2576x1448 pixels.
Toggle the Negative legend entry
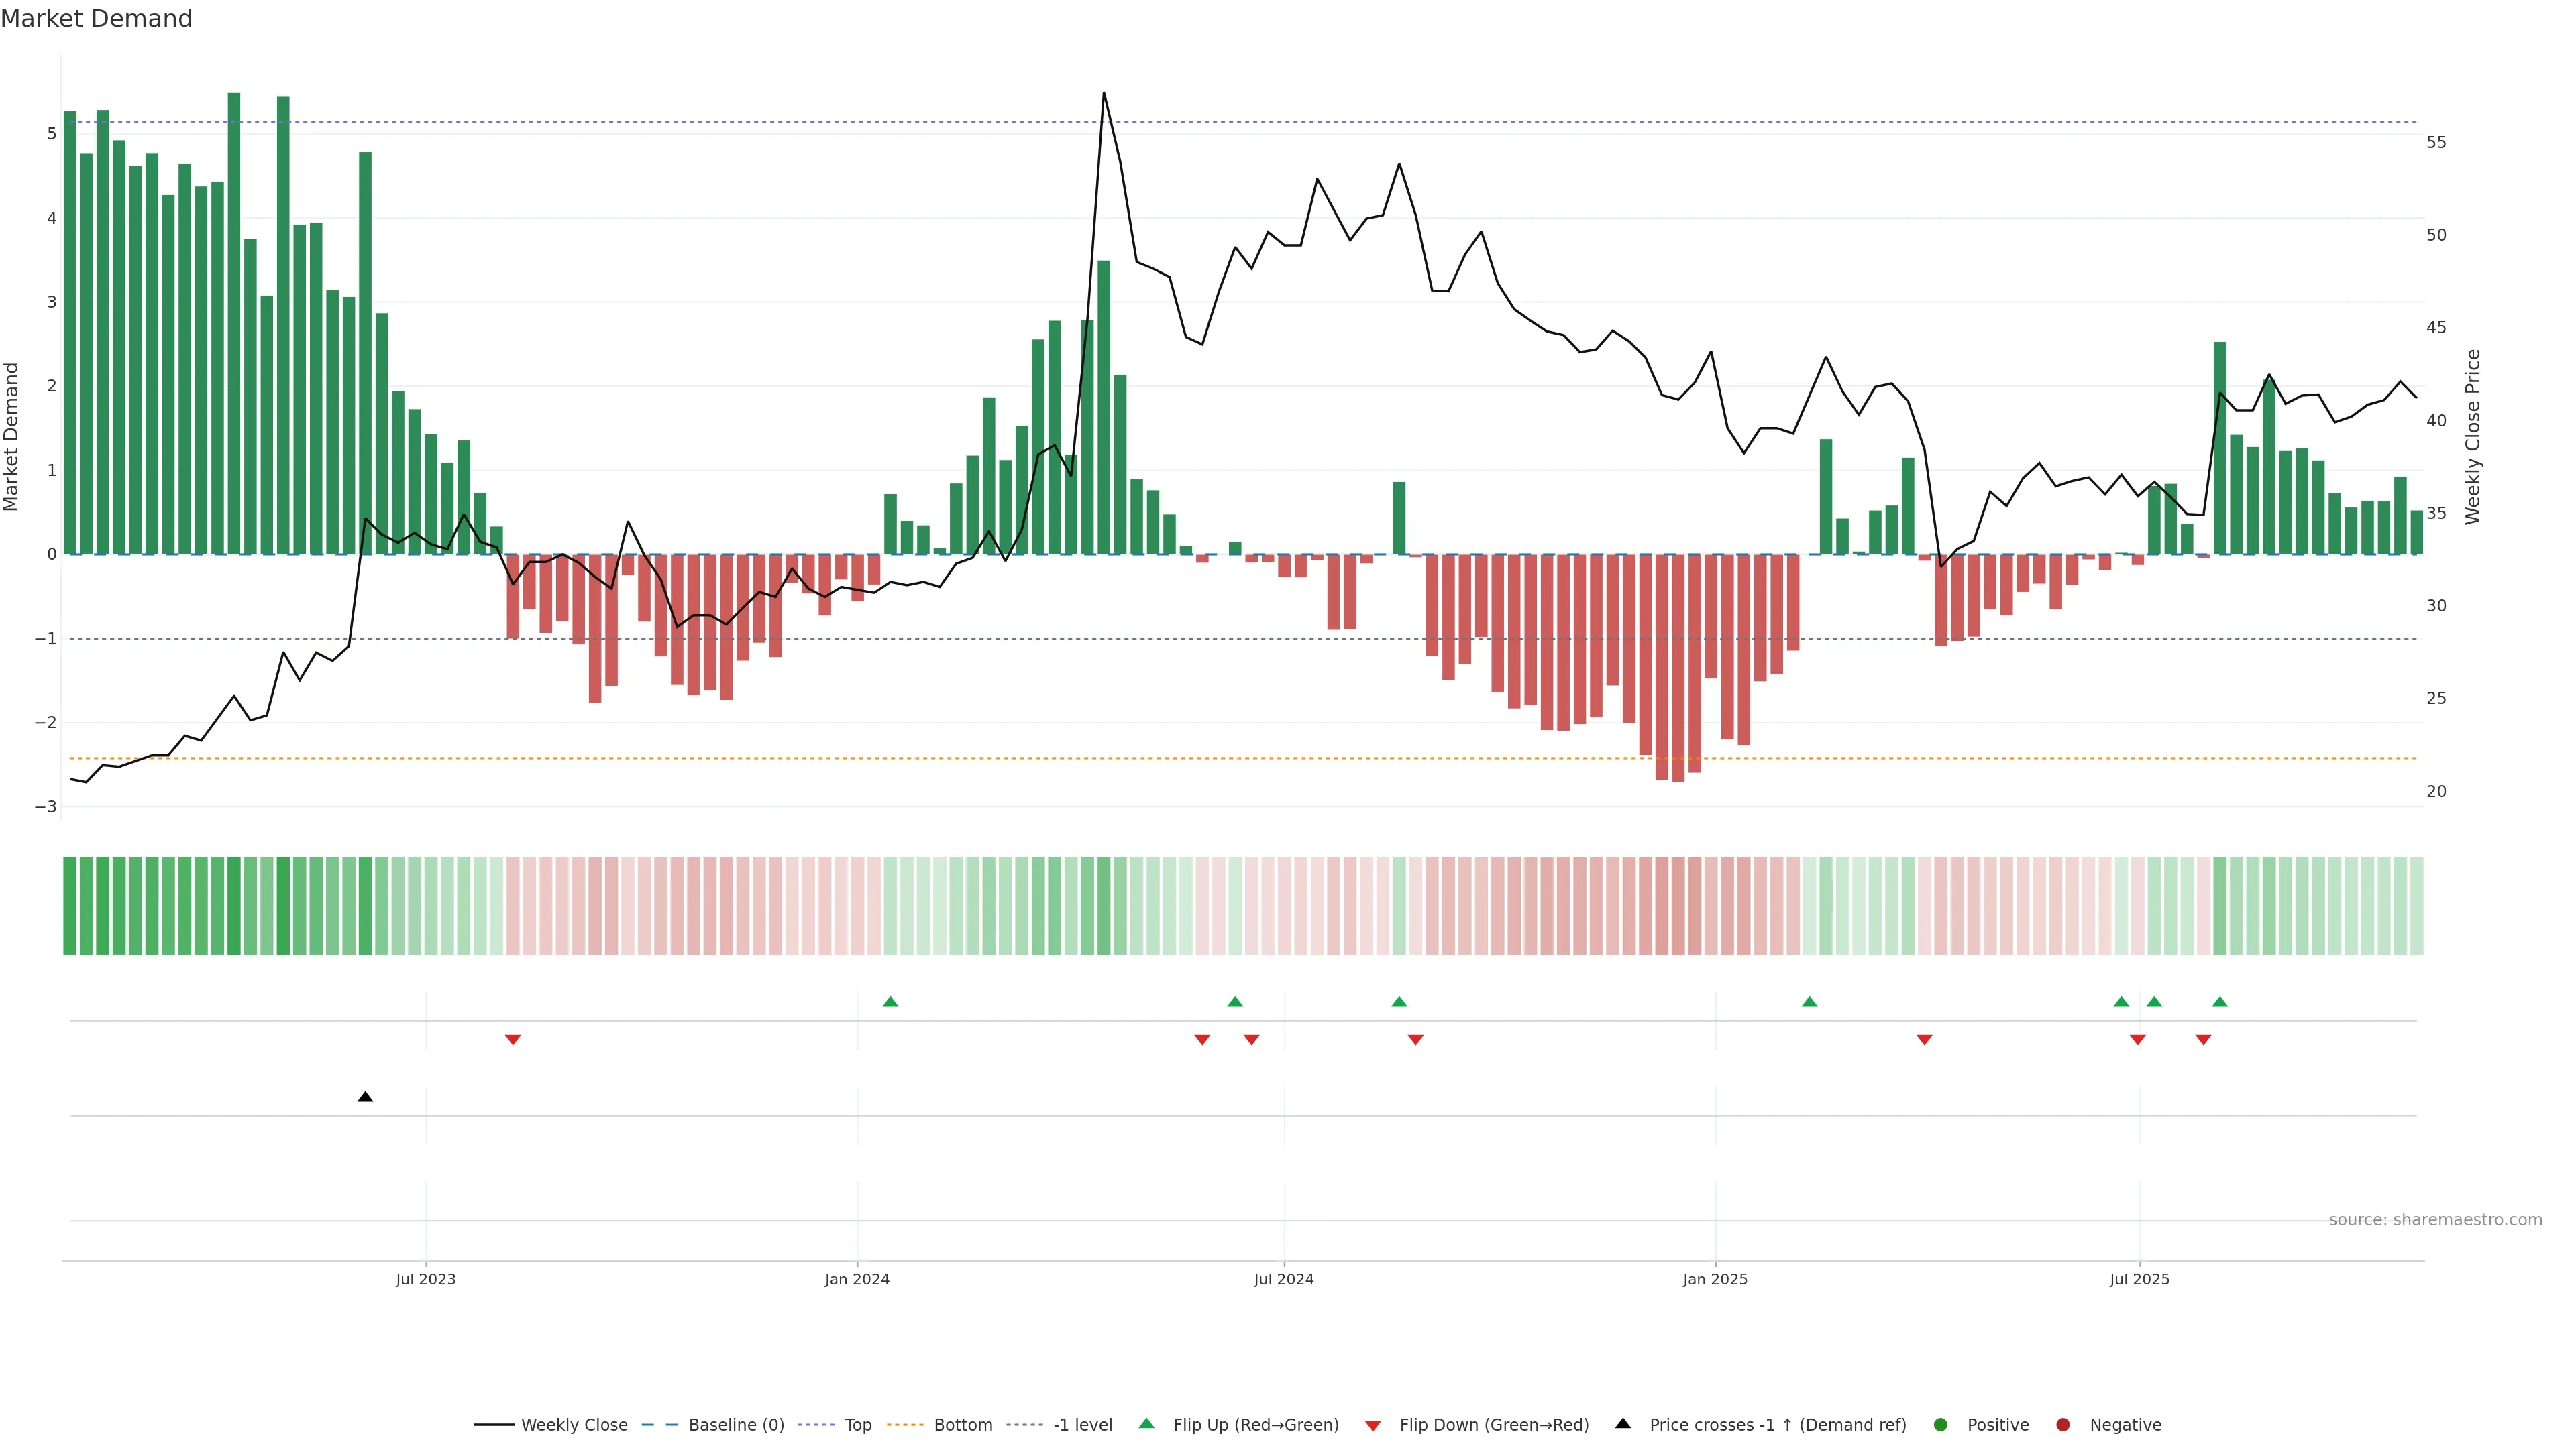pyautogui.click(x=2125, y=1424)
